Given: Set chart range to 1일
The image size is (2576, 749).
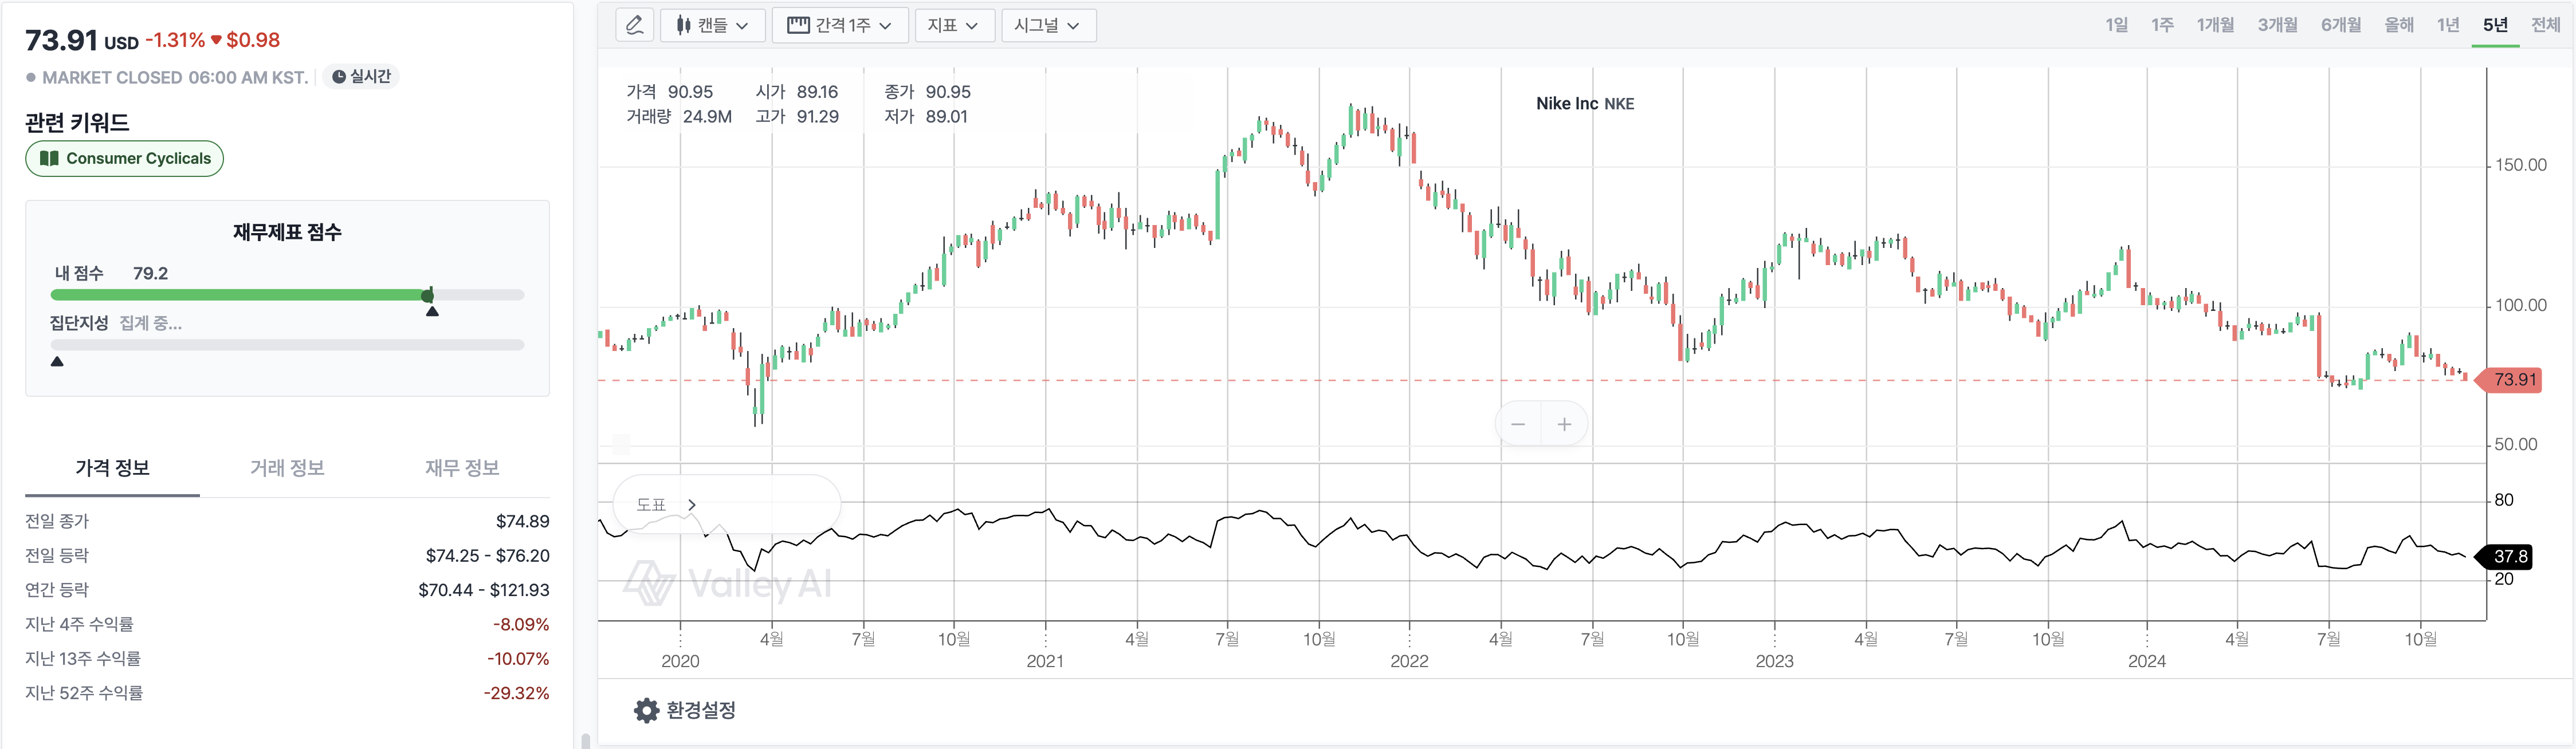Looking at the screenshot, I should click(2116, 25).
